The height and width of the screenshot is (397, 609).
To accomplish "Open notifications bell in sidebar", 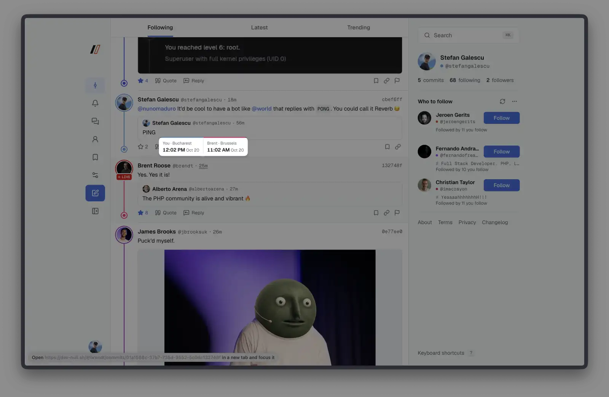I will pos(95,103).
